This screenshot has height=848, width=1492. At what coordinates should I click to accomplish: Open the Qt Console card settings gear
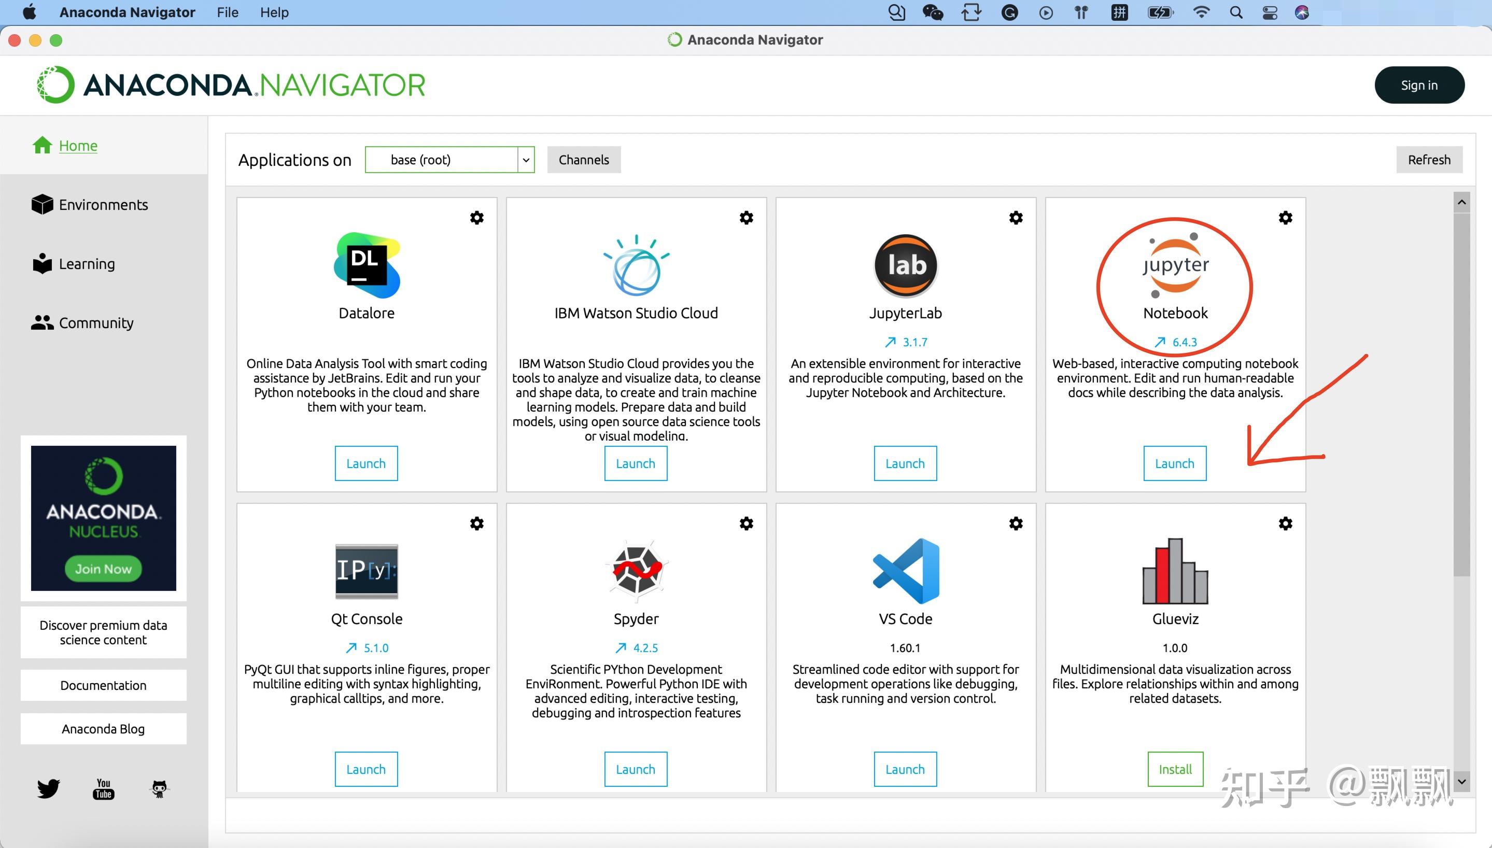(x=476, y=524)
